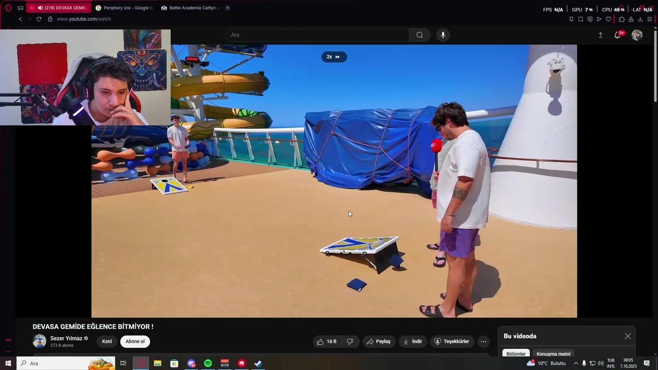Open the YouTube upload create icon
The height and width of the screenshot is (370, 658).
pos(600,35)
